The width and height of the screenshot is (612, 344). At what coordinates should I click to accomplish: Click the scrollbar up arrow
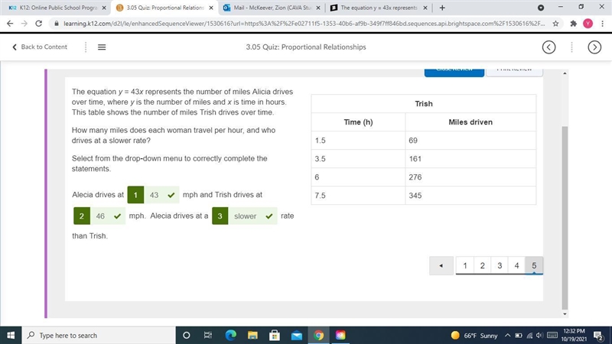(565, 73)
